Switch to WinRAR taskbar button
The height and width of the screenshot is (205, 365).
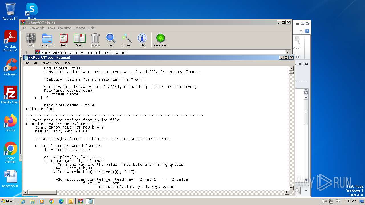pos(80,201)
